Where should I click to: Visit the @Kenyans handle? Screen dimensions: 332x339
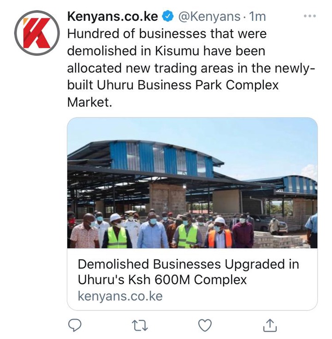(x=209, y=17)
